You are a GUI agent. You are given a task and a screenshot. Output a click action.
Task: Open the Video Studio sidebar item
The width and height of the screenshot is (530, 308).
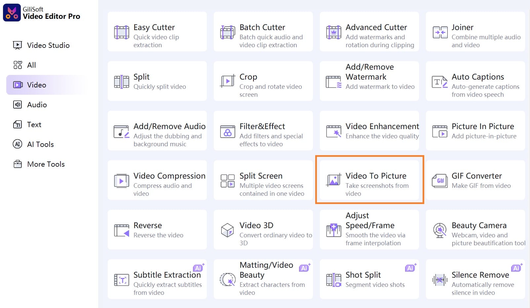41,45
